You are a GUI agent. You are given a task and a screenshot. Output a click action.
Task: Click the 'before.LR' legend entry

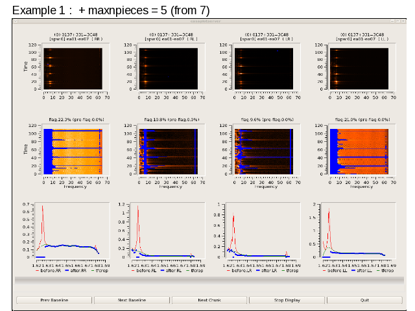[x=239, y=271]
